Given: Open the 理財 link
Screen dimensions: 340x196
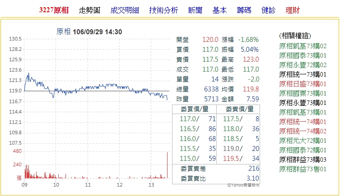Looking at the screenshot, I should (293, 10).
